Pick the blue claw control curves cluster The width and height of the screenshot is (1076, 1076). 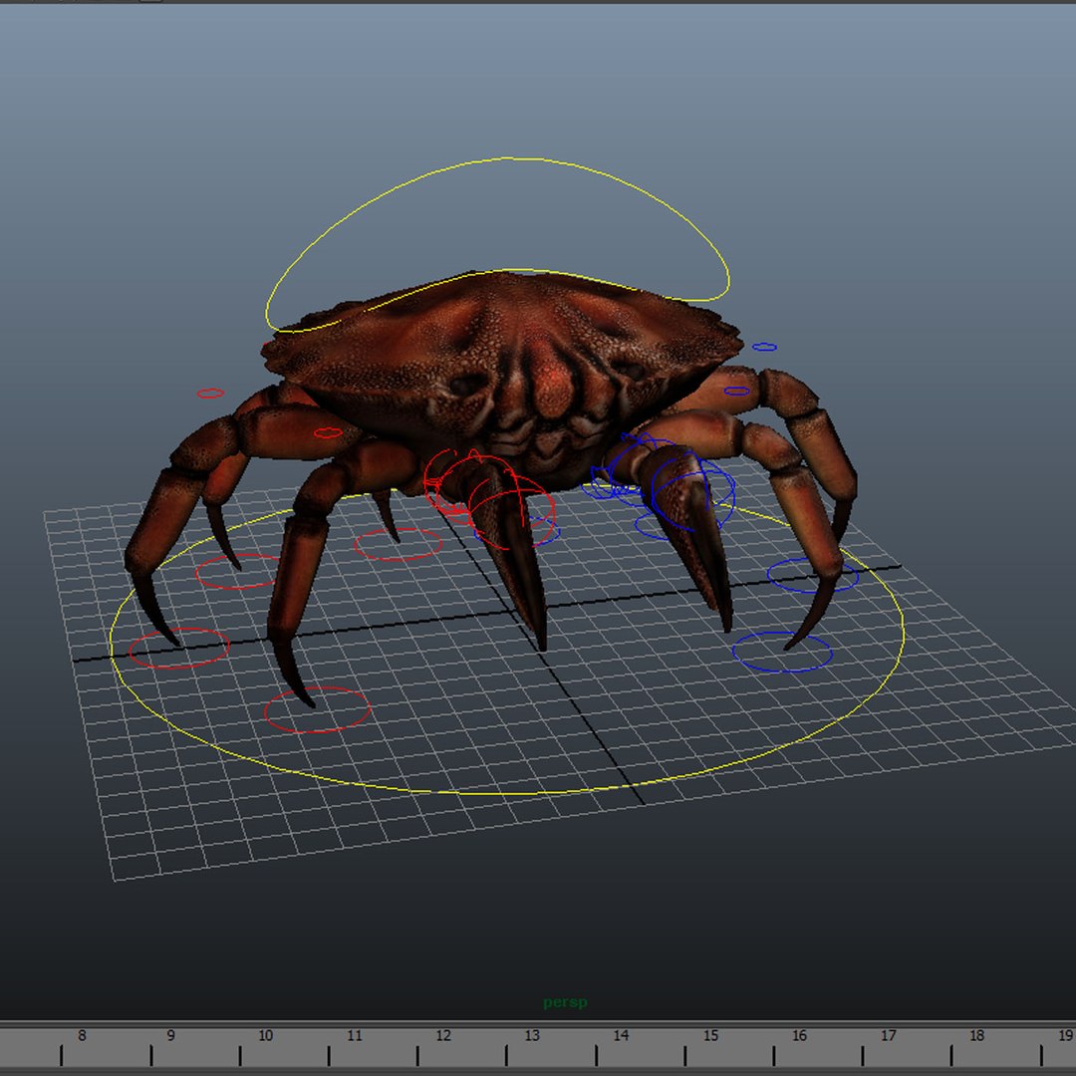click(x=661, y=487)
